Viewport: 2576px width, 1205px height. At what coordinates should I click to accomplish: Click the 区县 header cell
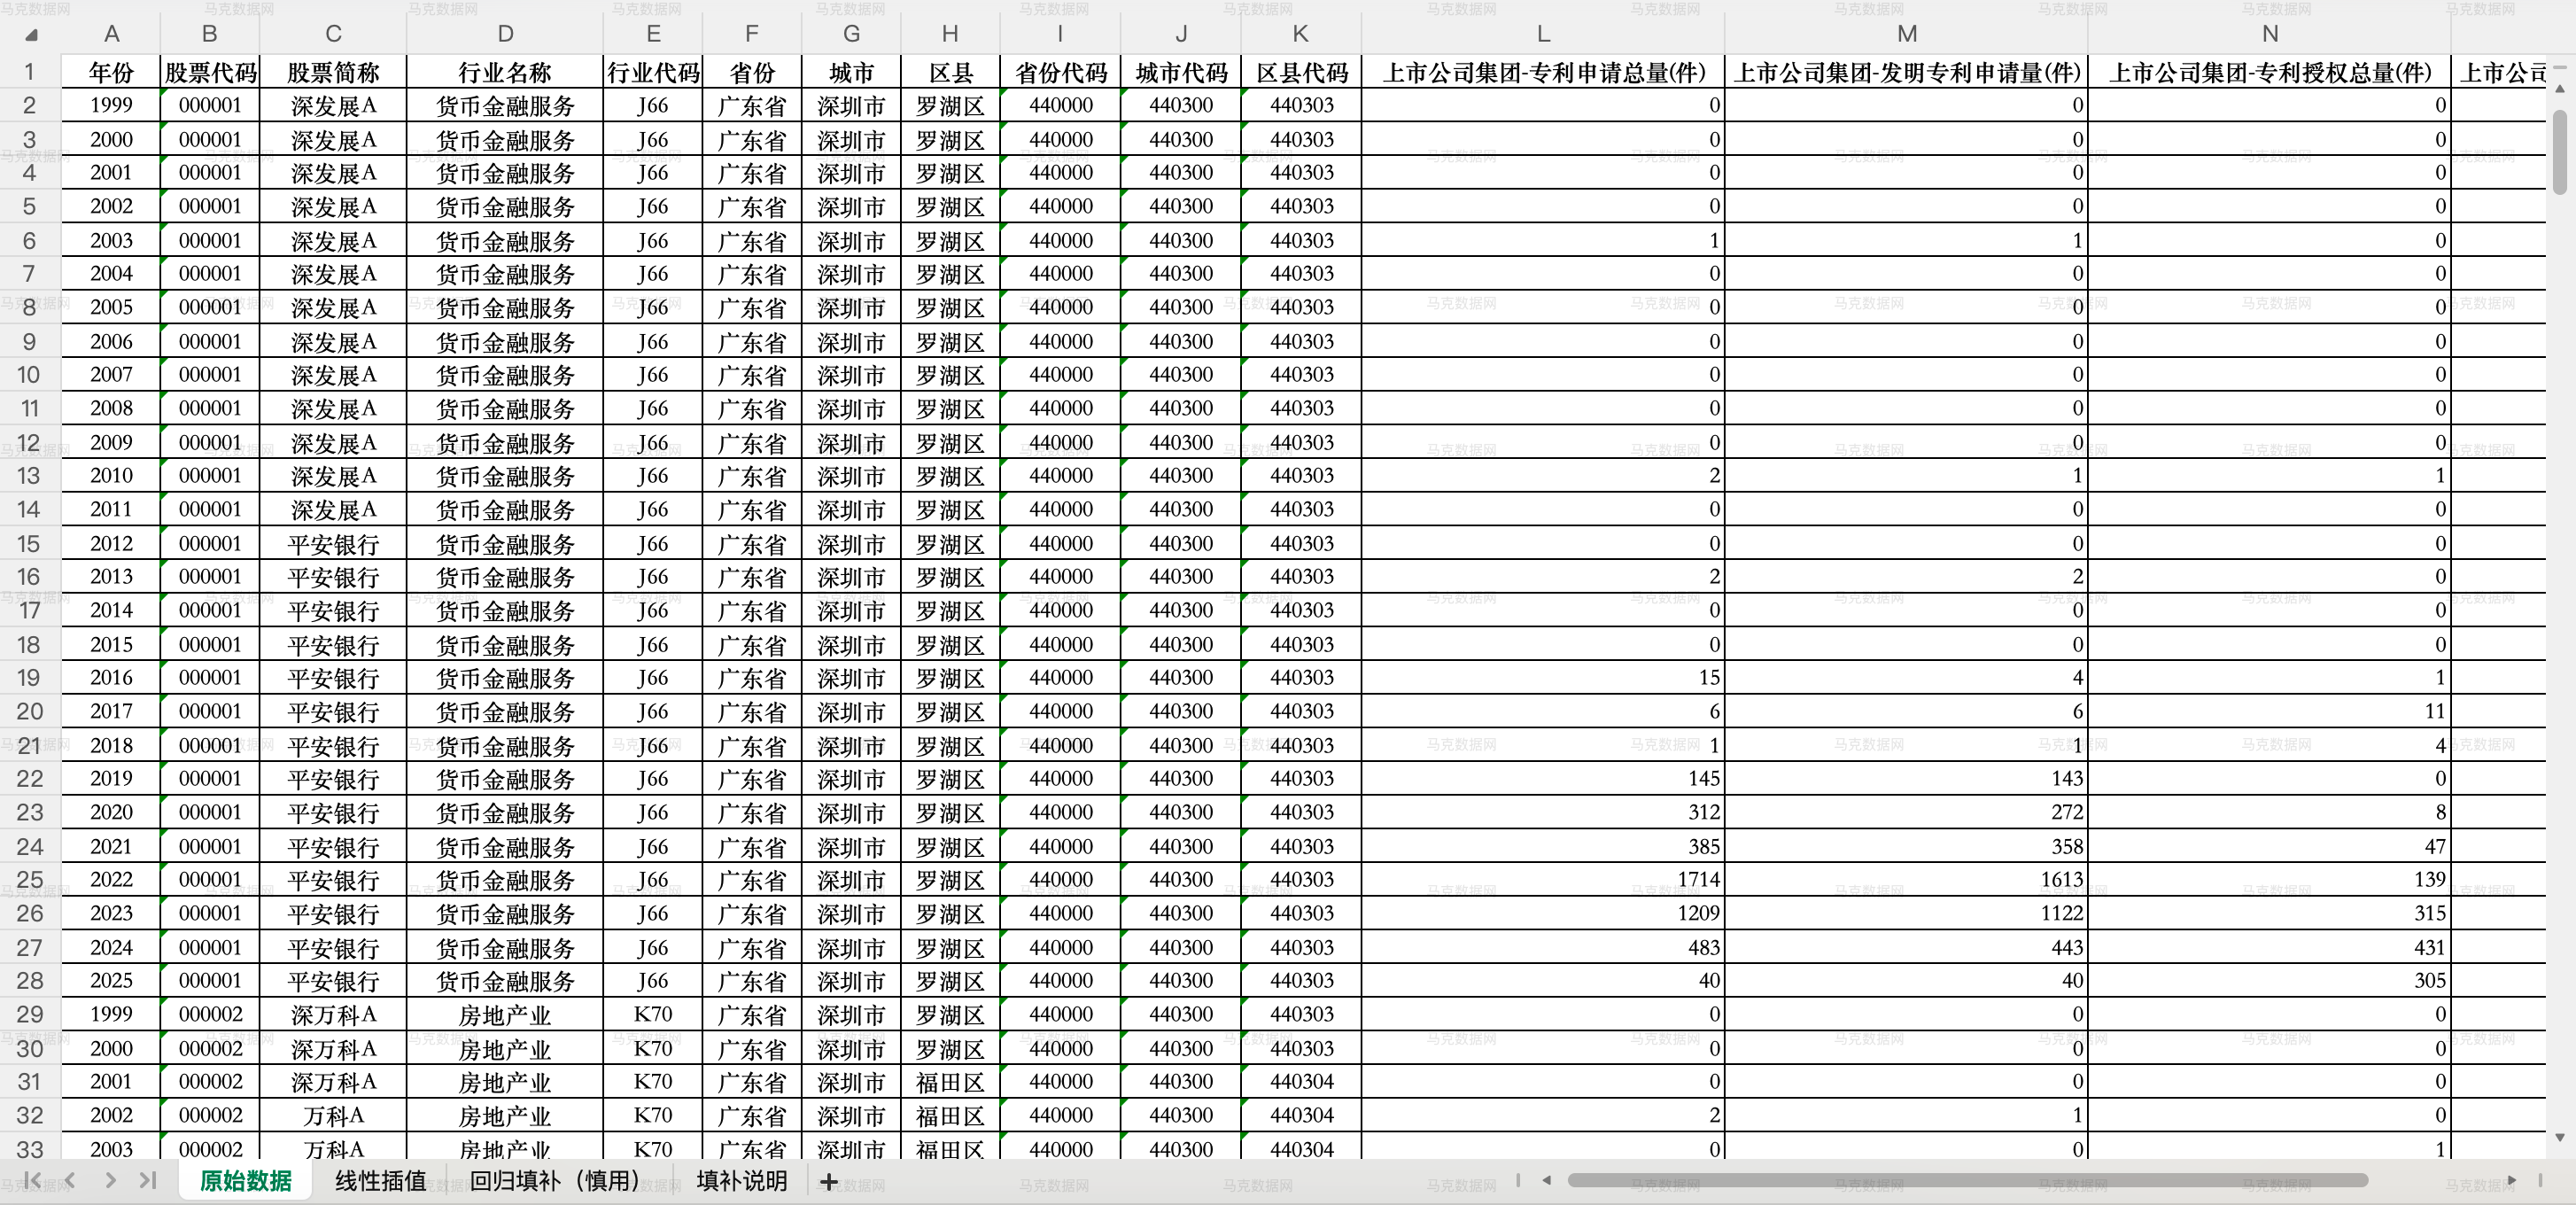tap(950, 72)
